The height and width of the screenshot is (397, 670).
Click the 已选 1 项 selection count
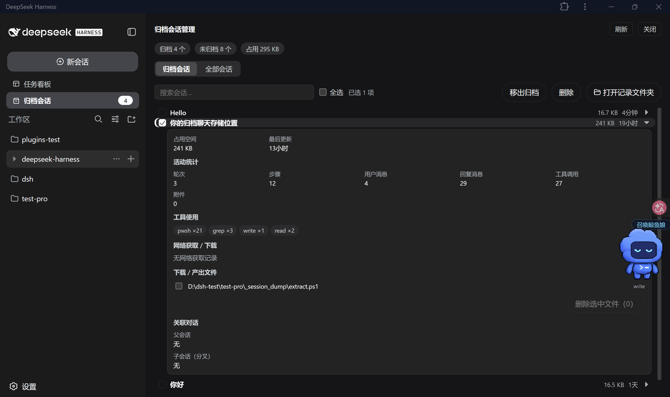[x=361, y=92]
